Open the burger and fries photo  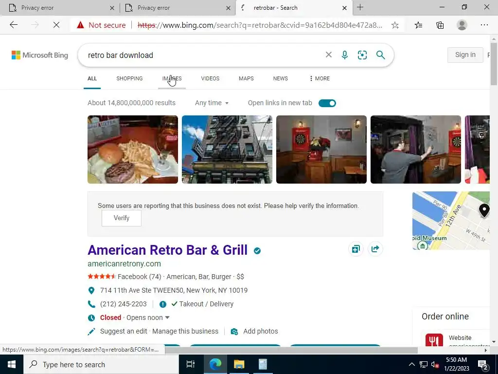133,150
